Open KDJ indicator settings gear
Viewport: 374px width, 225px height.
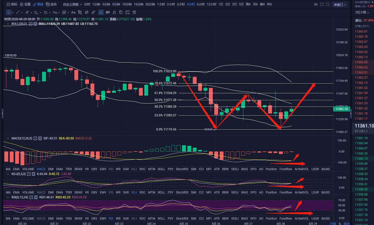(29, 174)
